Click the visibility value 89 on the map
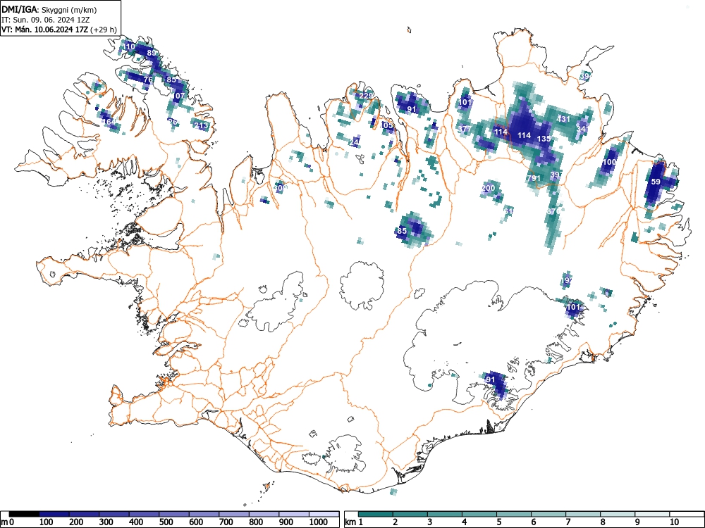Viewport: 705px width, 528px height. click(152, 53)
